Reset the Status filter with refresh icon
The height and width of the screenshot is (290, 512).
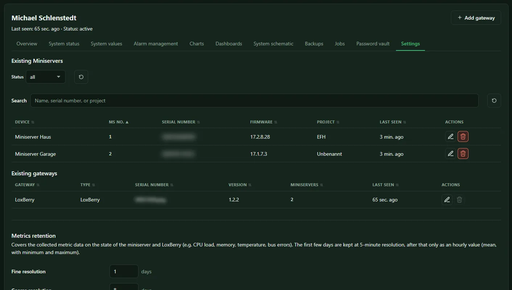[x=81, y=77]
